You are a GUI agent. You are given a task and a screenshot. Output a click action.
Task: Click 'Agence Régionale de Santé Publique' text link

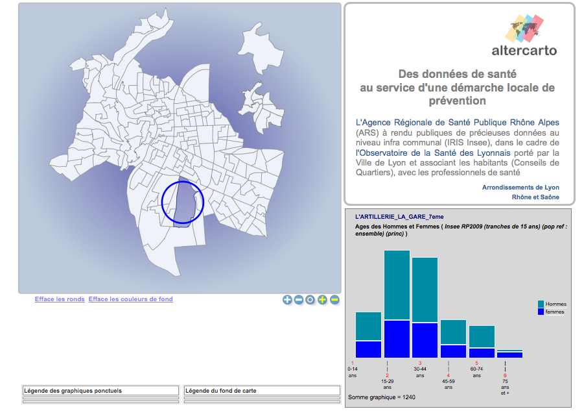[457, 122]
